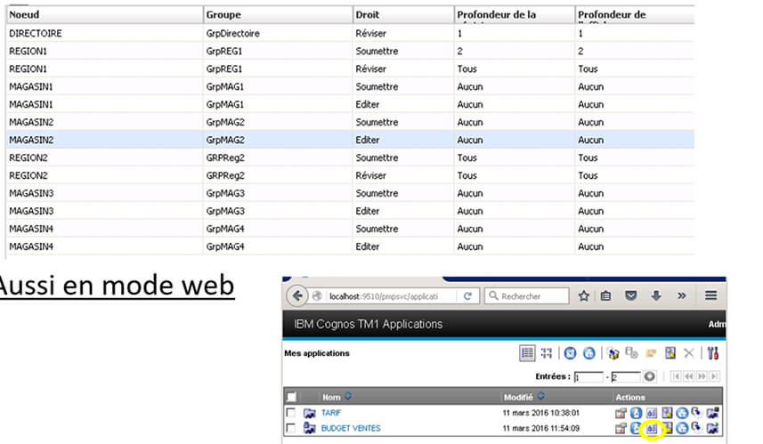Click the blue globe icon for BUDGET VENTES
Viewport: 763px width, 444px height.
(x=682, y=429)
